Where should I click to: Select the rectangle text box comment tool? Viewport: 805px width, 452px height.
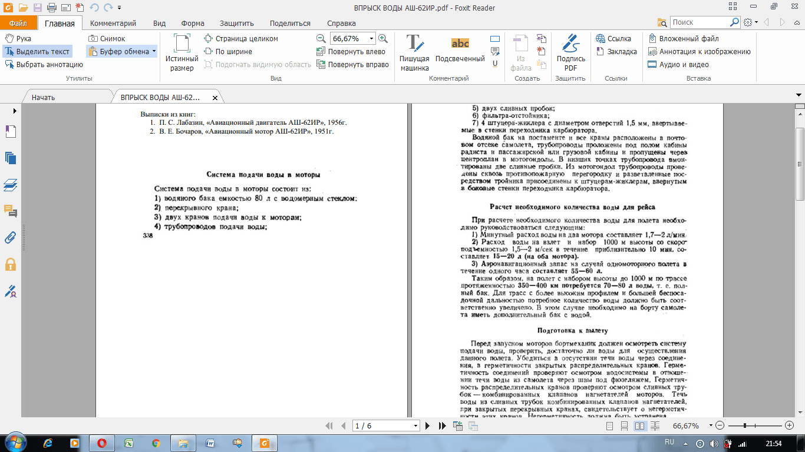click(495, 39)
